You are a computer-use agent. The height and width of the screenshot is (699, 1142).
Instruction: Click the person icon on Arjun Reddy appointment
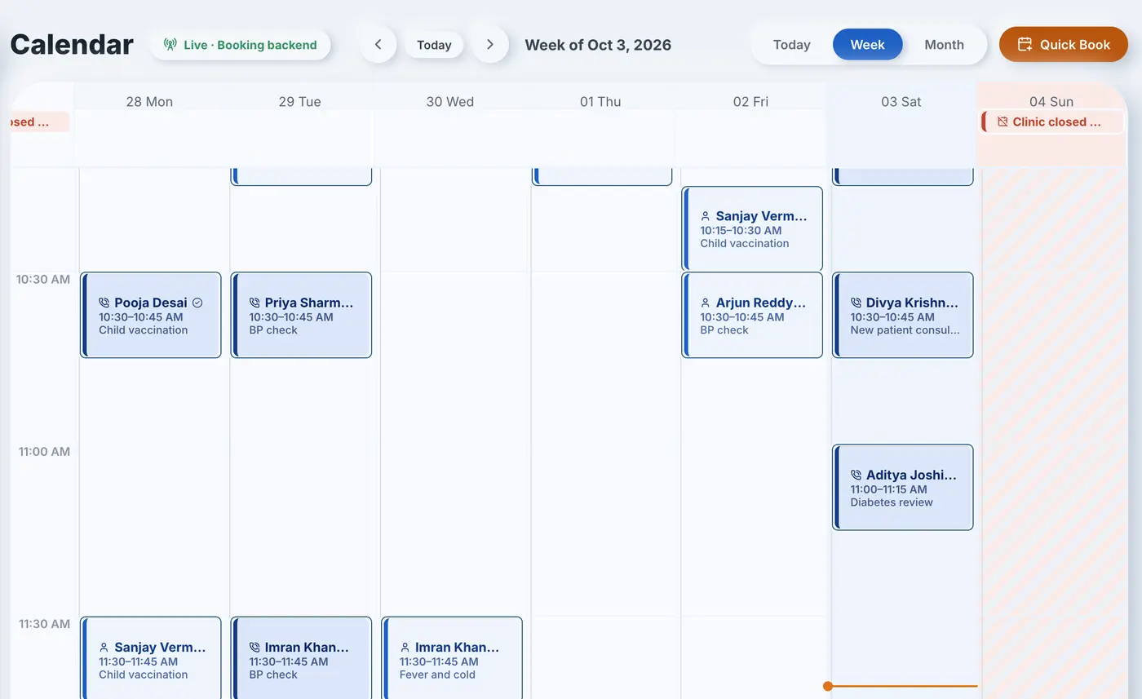[x=705, y=303]
